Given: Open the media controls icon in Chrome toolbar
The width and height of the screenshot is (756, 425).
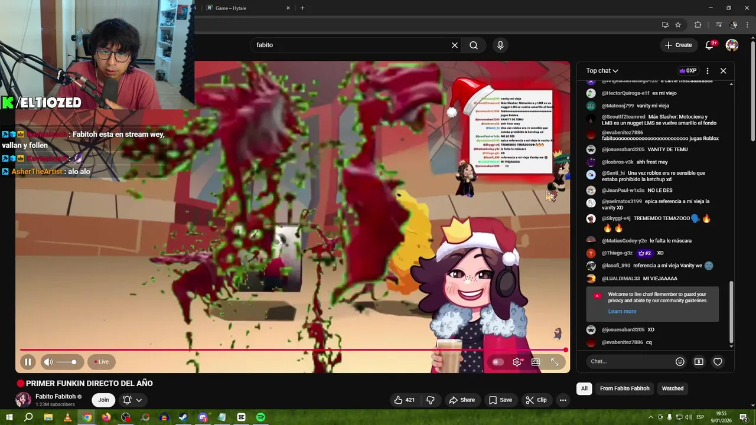Looking at the screenshot, I should point(719,25).
